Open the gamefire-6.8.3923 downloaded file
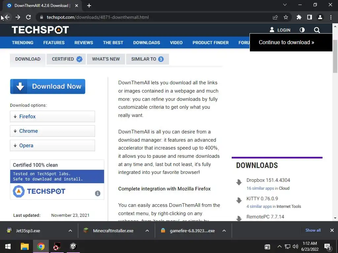338x253 pixels. pos(192,231)
